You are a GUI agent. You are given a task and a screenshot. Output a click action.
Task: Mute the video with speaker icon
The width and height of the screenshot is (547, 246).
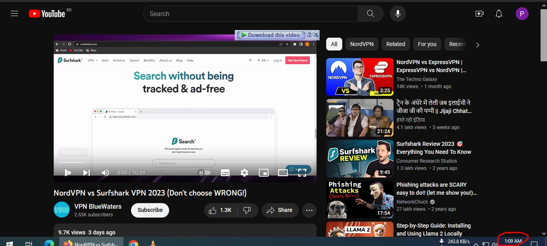(x=105, y=173)
